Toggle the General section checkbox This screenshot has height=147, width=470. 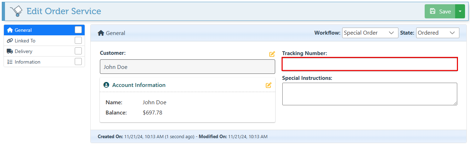(x=78, y=30)
